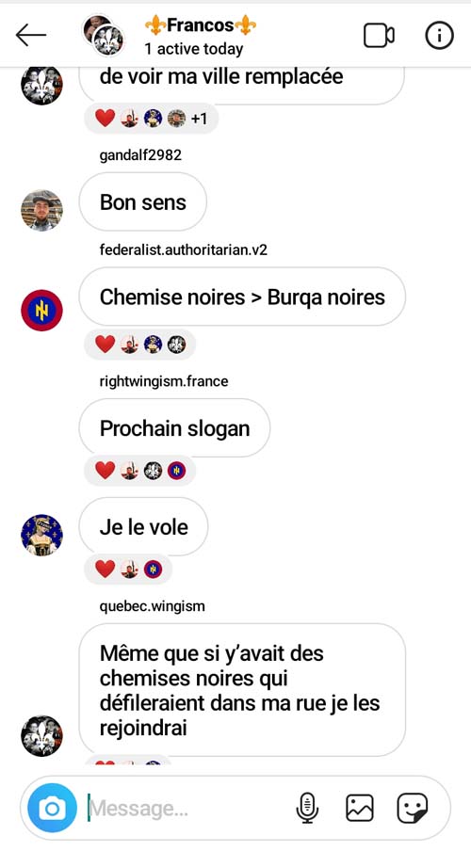Viewport: 471px width, 851px height.
Task: Open reactions on Chemise noires message
Action: (140, 345)
